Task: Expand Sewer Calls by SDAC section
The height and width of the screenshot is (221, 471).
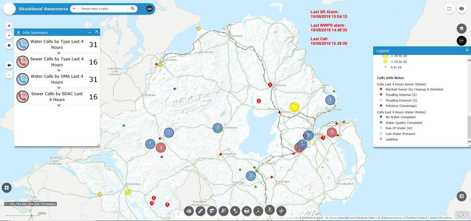Action: [x=59, y=105]
